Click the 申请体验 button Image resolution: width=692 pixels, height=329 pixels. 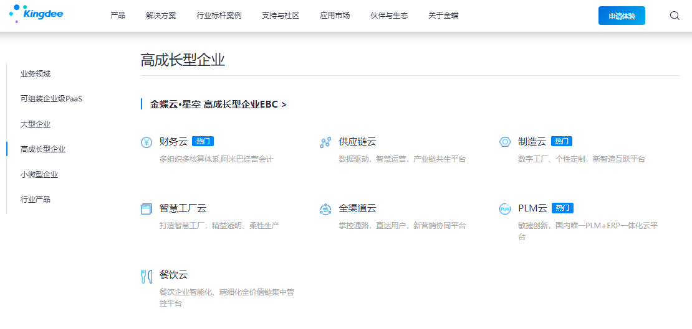coord(622,16)
